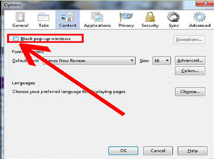
Task: Open the Security padlock icon
Action: click(150, 17)
